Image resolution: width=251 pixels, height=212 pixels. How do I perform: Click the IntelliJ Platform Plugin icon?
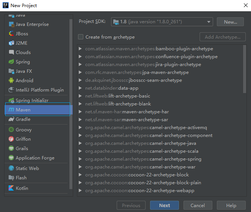coord(11,90)
